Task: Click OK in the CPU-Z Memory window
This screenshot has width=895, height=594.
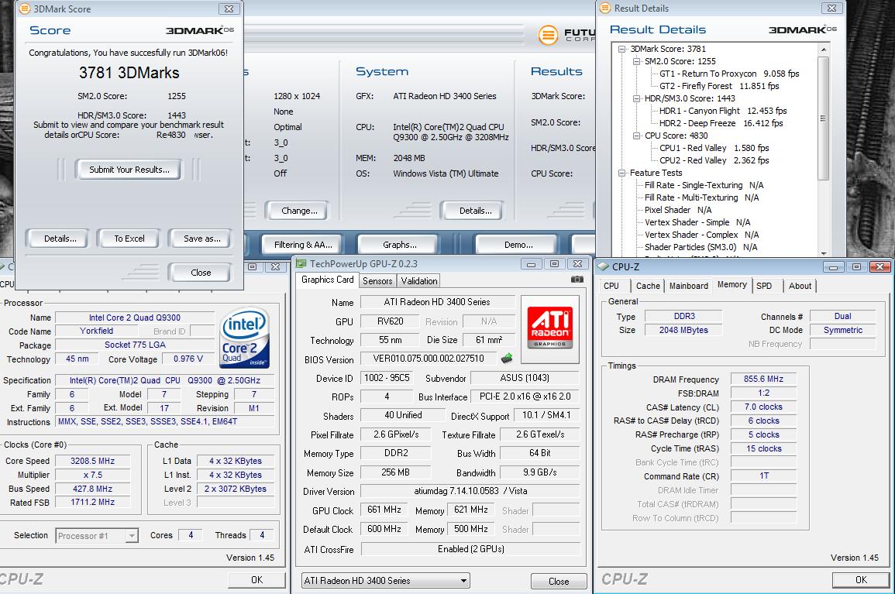Action: (x=861, y=580)
